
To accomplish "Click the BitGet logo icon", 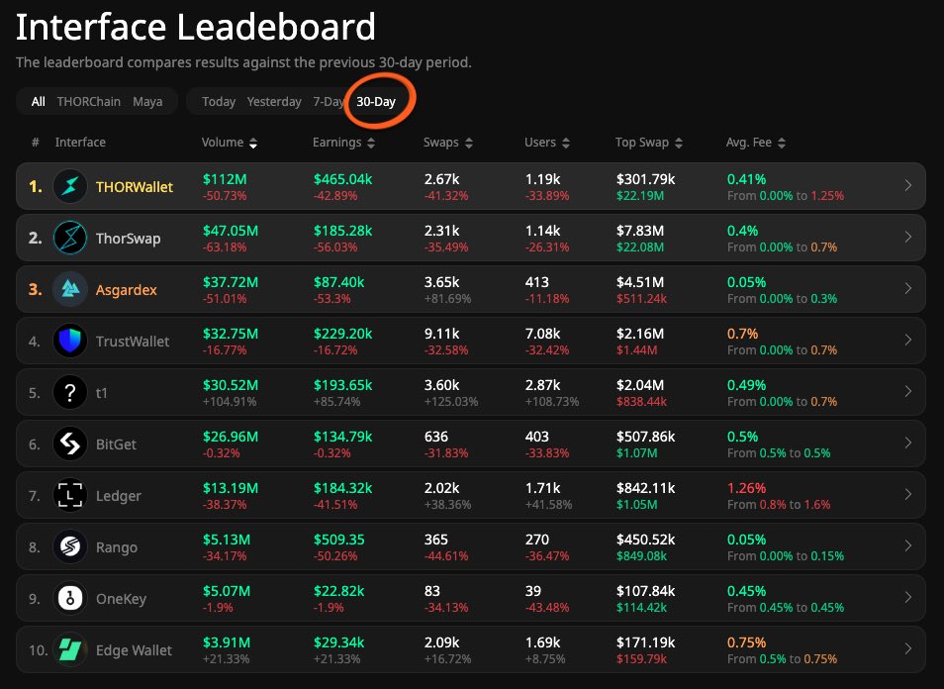I will coord(70,443).
